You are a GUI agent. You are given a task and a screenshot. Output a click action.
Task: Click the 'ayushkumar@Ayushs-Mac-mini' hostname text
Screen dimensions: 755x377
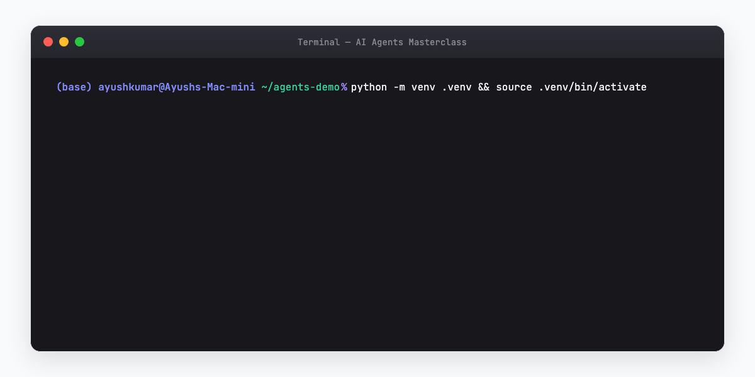177,87
